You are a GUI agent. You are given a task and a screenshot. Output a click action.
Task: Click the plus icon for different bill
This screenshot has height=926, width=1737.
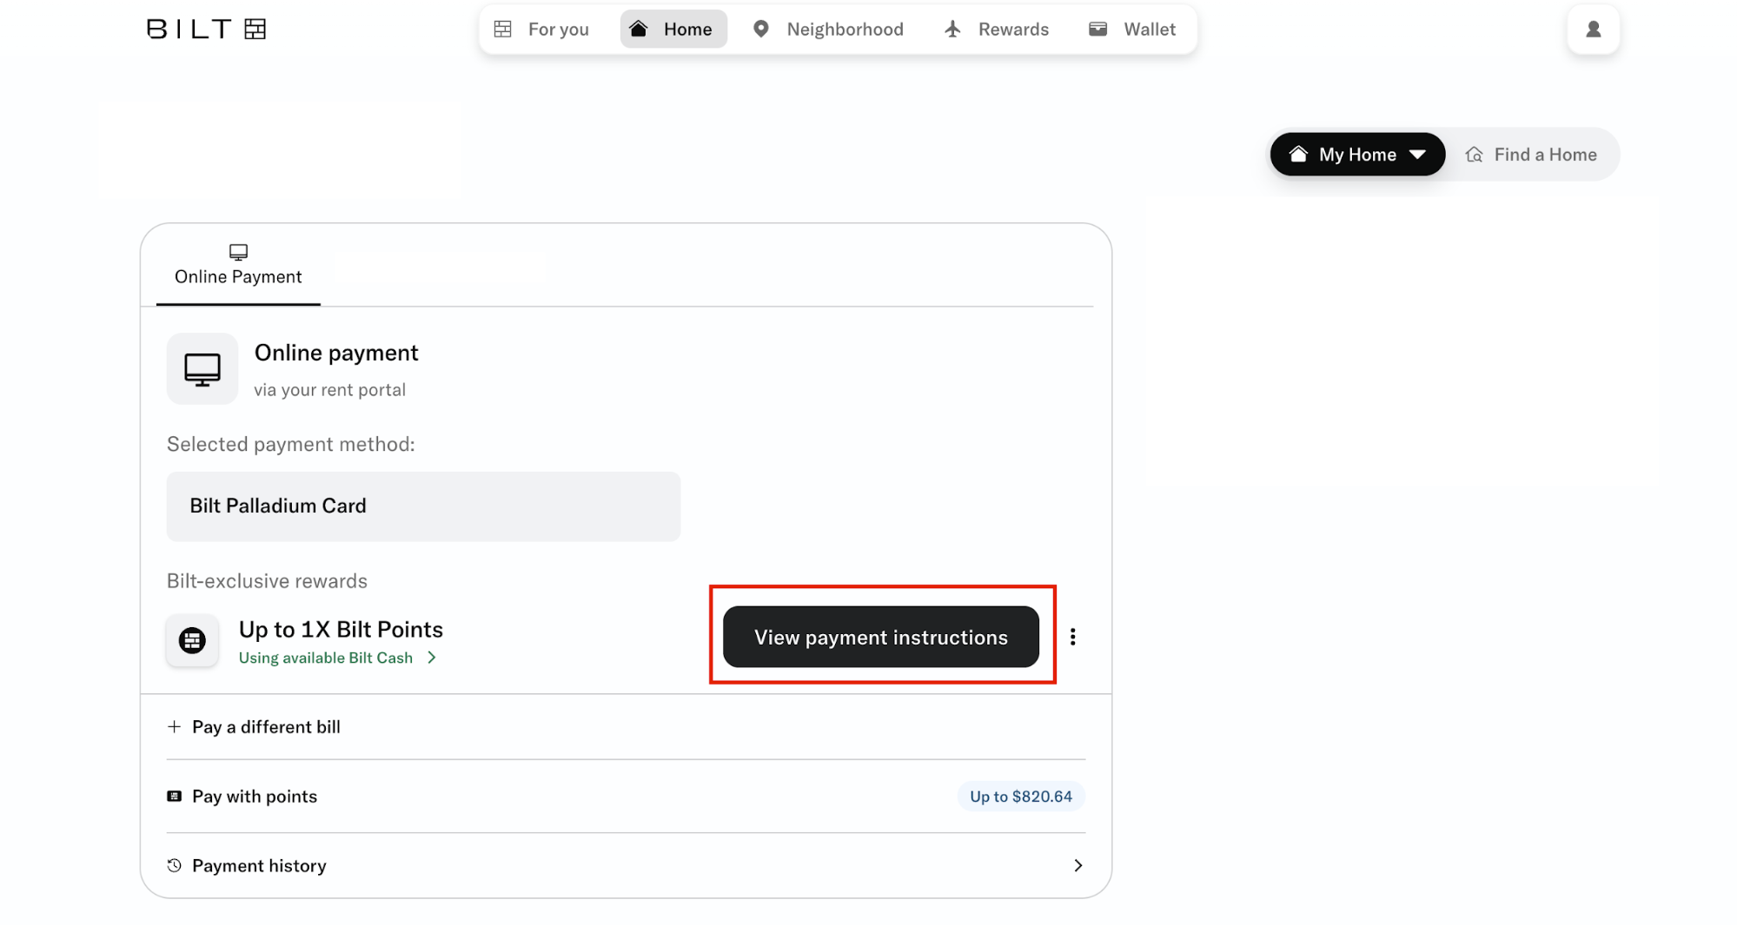tap(175, 726)
